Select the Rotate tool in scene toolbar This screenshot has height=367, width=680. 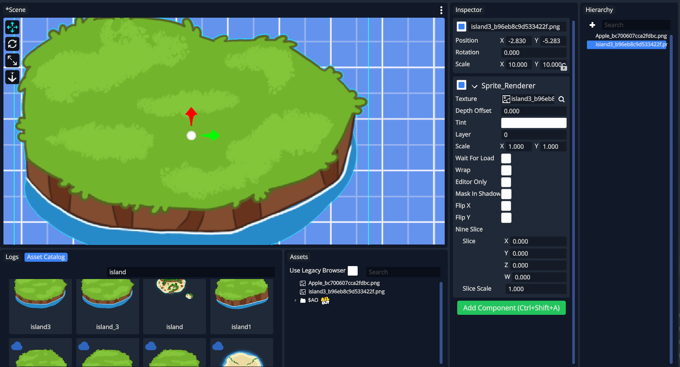point(12,44)
